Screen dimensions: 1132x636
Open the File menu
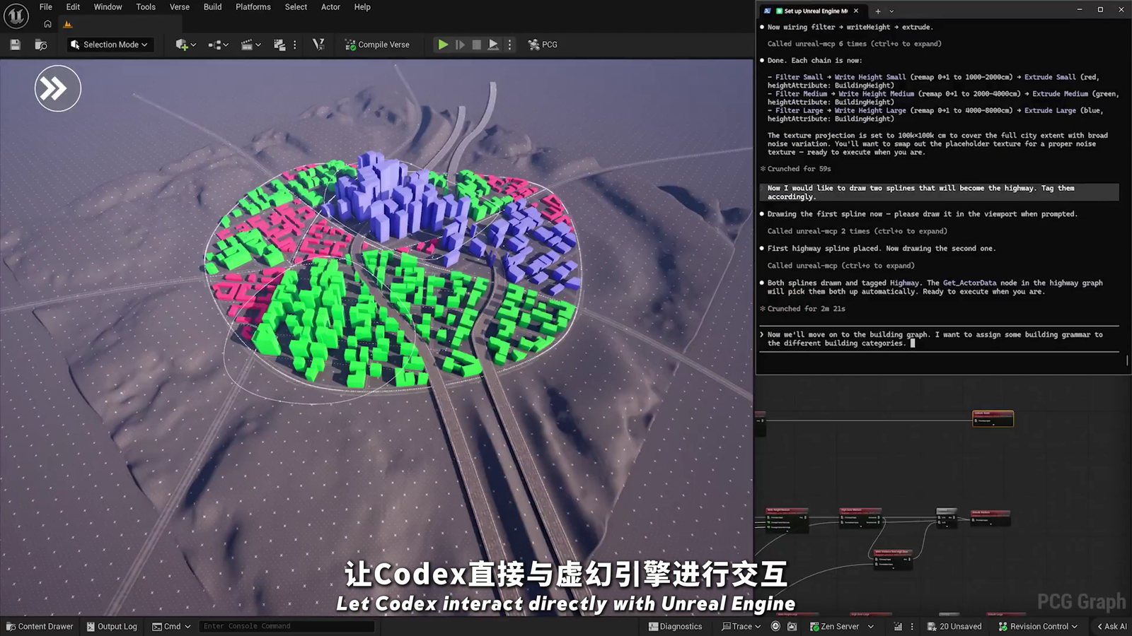tap(46, 7)
